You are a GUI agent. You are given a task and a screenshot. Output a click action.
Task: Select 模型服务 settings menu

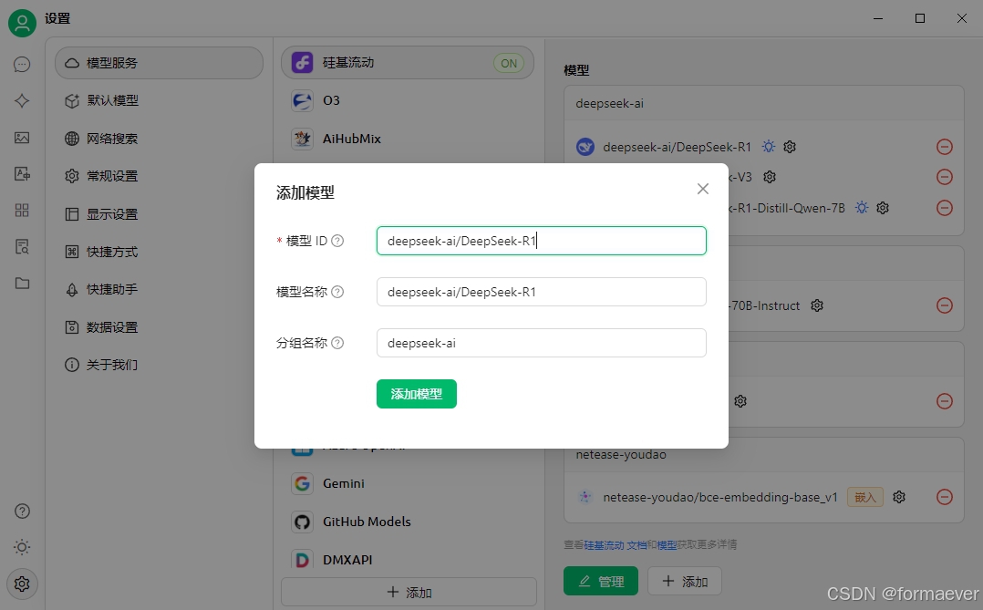pos(160,63)
